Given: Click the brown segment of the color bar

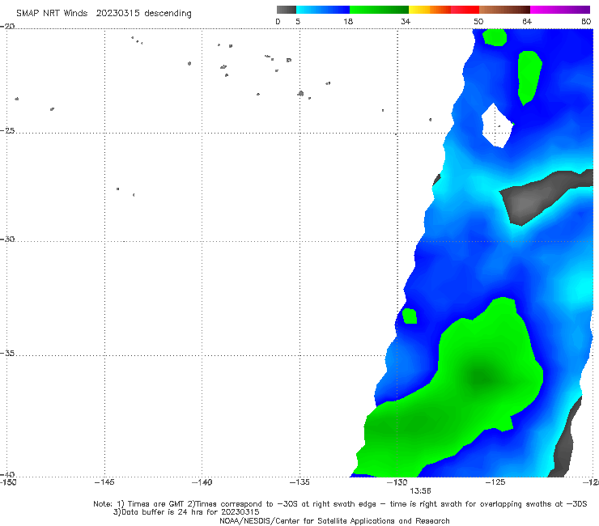Looking at the screenshot, I should (504, 10).
